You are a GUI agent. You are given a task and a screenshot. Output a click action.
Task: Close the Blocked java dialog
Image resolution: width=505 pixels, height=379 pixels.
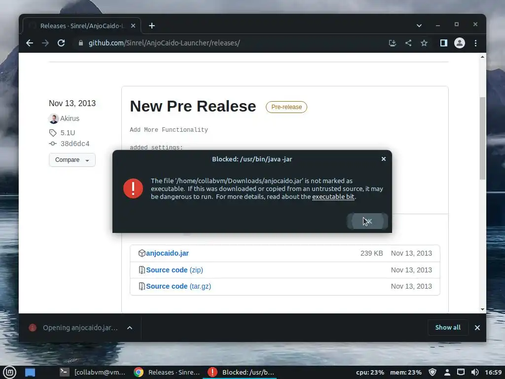tap(383, 159)
